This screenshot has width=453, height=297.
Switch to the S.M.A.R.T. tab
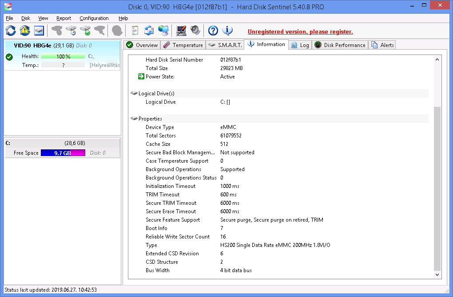225,45
